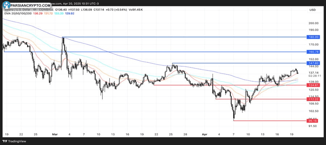The height and width of the screenshot is (145, 326).
Task: Click the 102.50 price axis tick
Action: (314, 111)
